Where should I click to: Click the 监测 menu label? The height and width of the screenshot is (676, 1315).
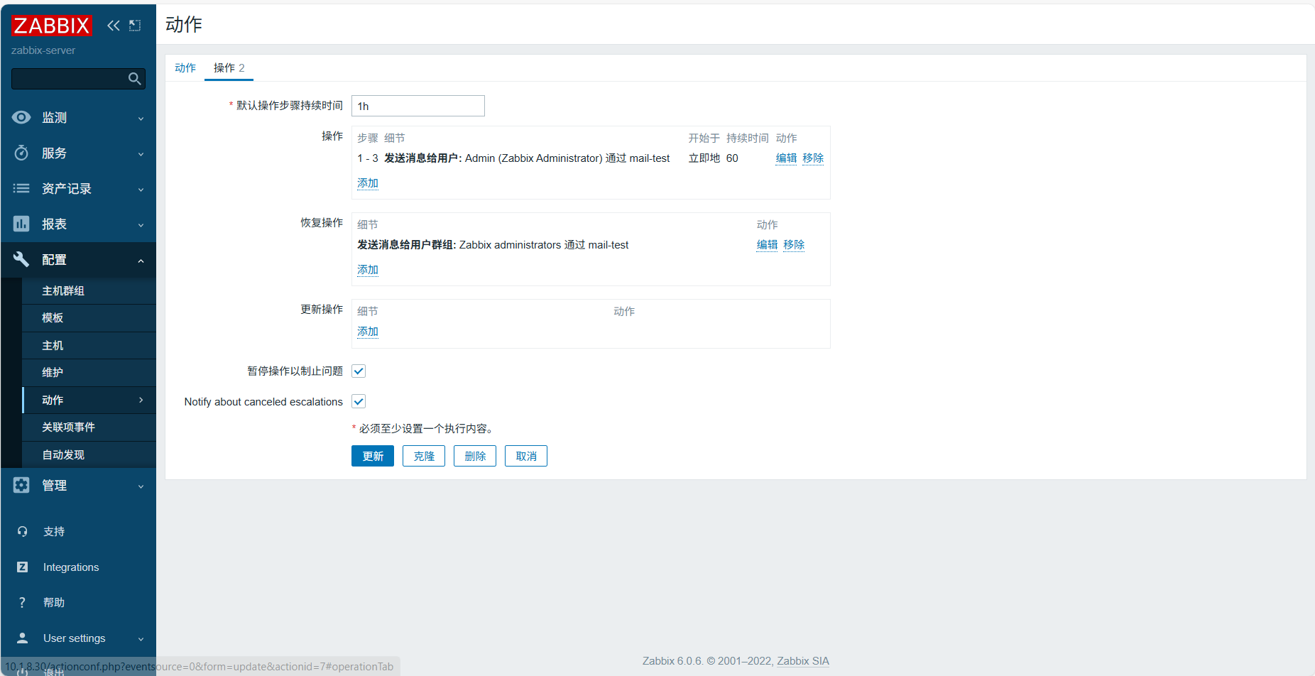tap(54, 118)
